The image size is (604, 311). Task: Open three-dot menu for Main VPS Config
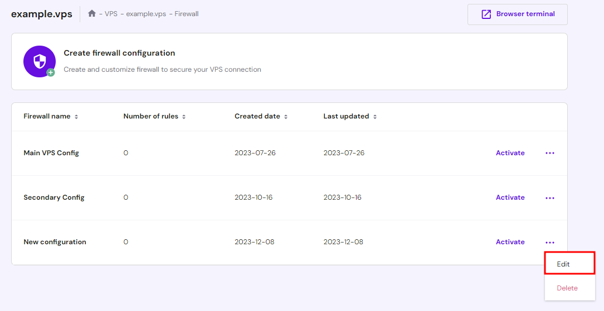click(x=550, y=153)
